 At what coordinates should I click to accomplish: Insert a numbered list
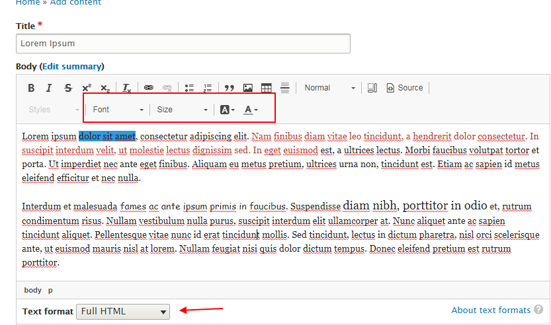pyautogui.click(x=208, y=88)
